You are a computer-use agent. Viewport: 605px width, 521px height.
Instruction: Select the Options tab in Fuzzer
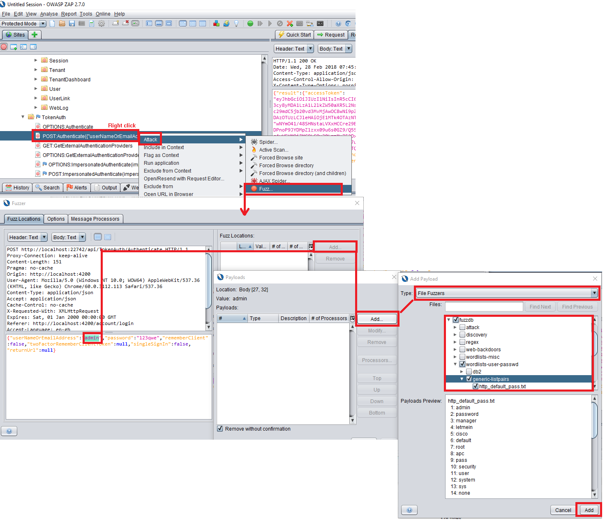coord(56,219)
